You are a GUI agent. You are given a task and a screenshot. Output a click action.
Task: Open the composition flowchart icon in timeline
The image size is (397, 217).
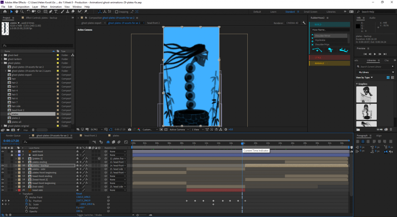(94, 142)
